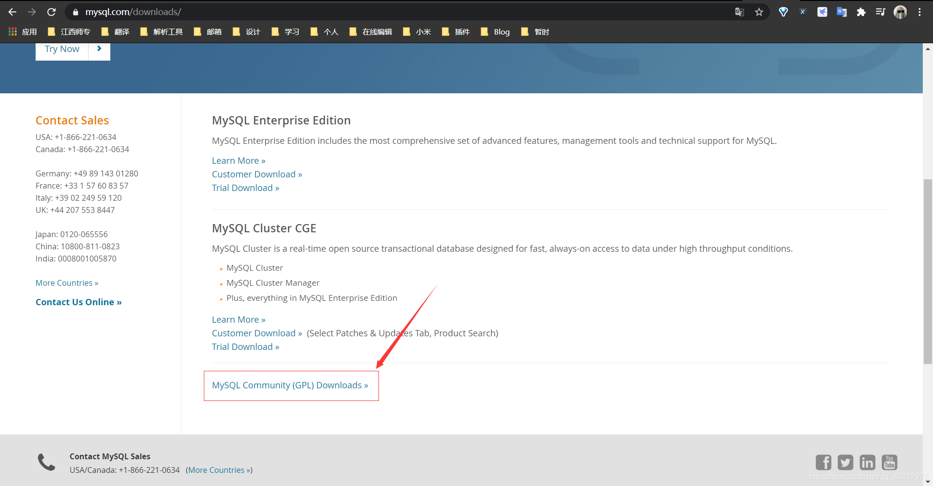Visit MySQL's Facebook page icon
The image size is (933, 486).
point(824,462)
